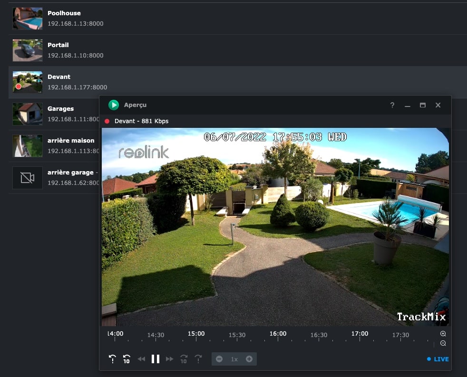This screenshot has width=467, height=377.
Task: Click the Garages camera name
Action: (x=60, y=109)
